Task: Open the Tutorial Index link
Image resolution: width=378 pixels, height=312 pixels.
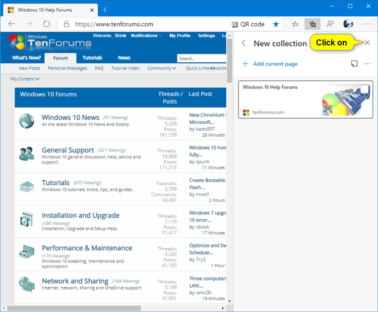Action: pyautogui.click(x=125, y=68)
